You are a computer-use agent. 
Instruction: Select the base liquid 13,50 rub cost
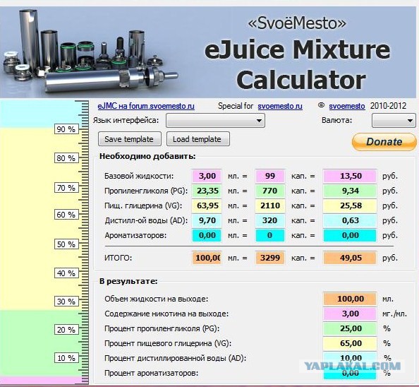click(x=350, y=176)
